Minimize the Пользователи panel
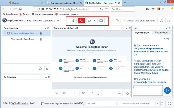 (45, 28)
